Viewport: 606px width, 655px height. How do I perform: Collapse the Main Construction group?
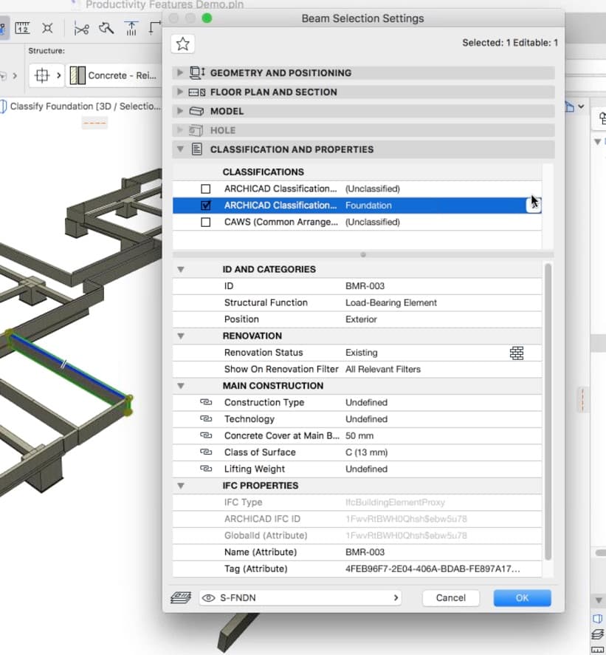(181, 386)
